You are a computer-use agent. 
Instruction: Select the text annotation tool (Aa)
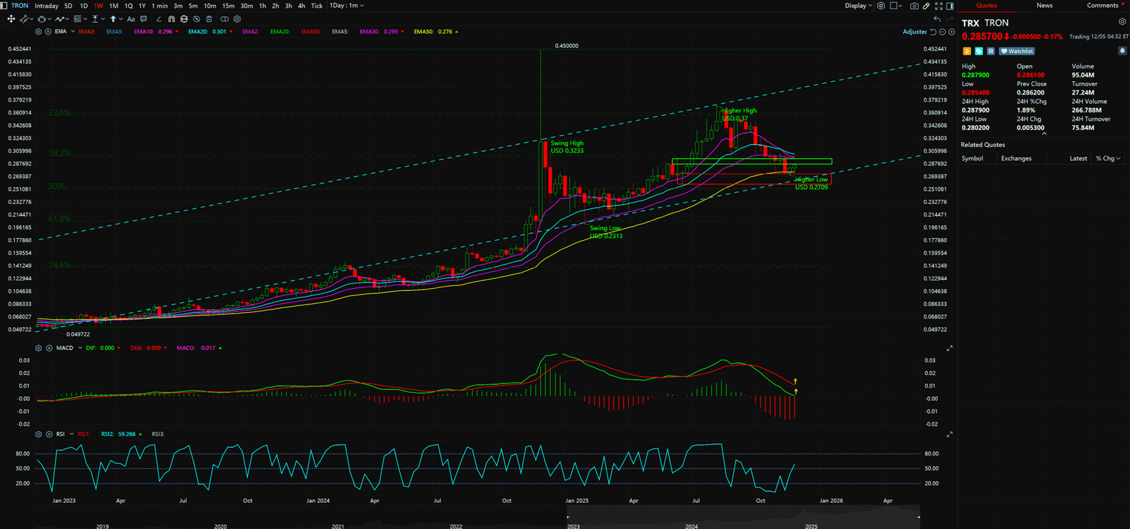[131, 19]
